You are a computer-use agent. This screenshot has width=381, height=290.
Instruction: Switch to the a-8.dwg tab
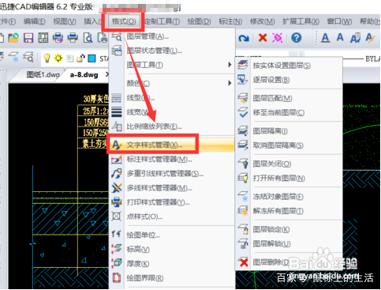click(x=84, y=75)
